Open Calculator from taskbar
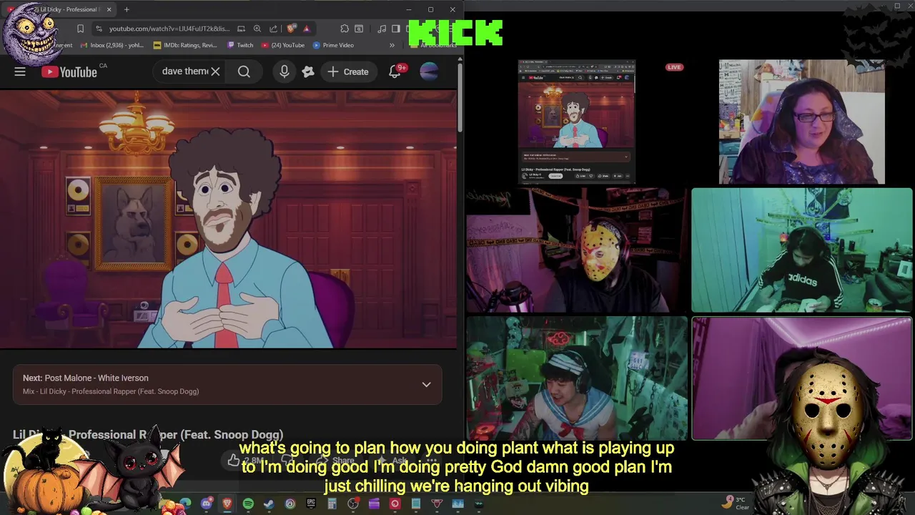The image size is (915, 515). (x=332, y=504)
